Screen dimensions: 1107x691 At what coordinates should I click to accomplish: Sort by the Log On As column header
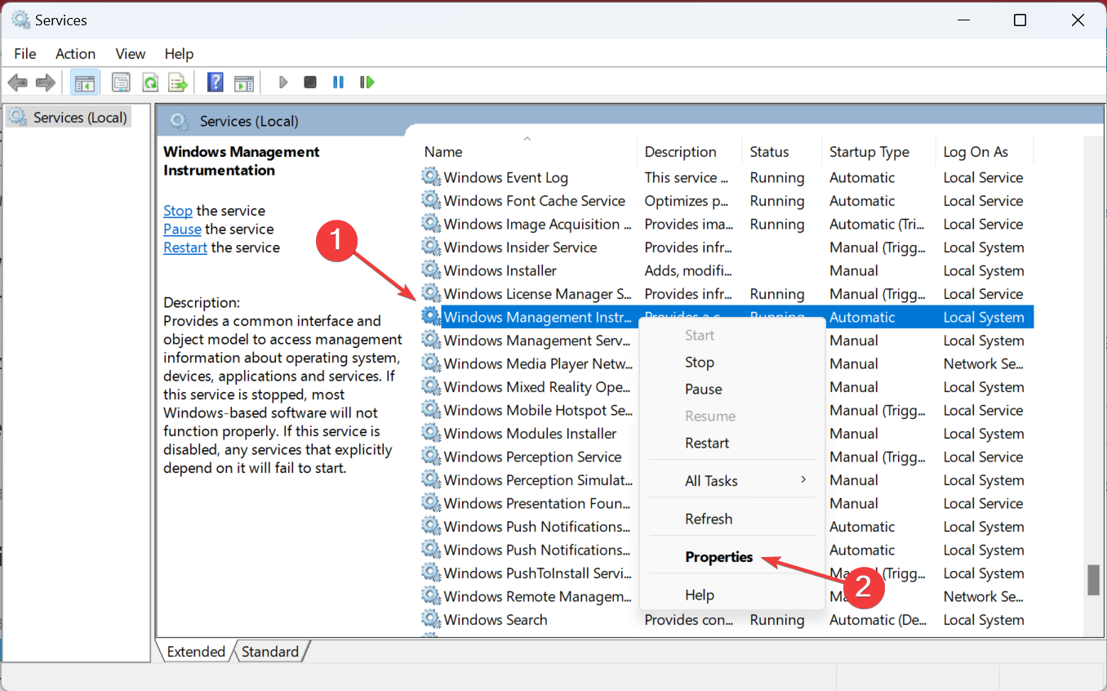[984, 152]
